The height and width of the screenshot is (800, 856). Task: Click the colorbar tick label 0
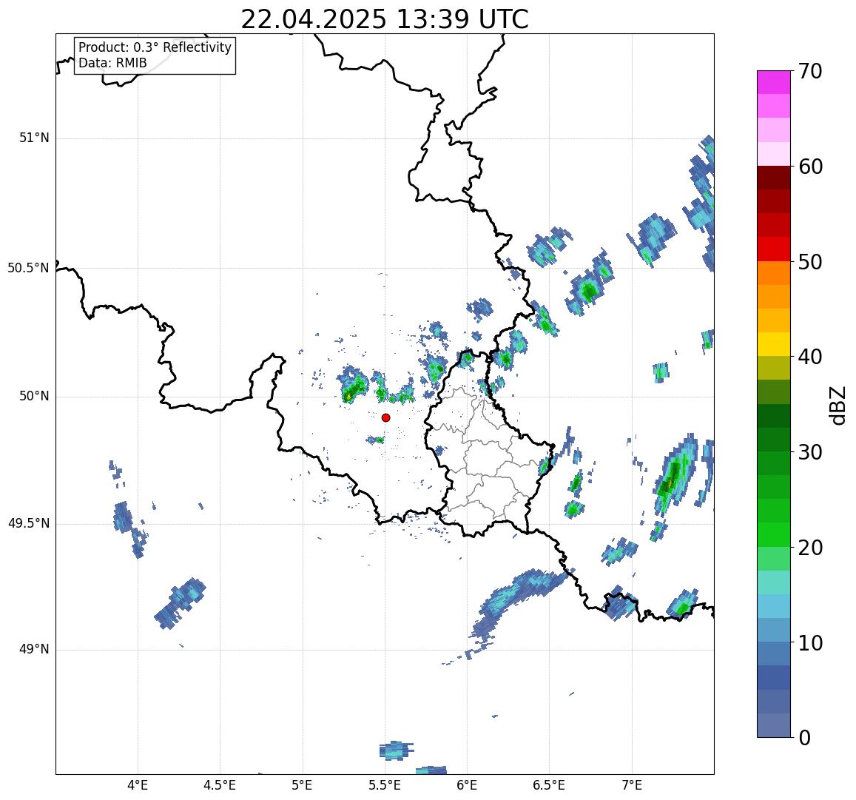point(804,738)
